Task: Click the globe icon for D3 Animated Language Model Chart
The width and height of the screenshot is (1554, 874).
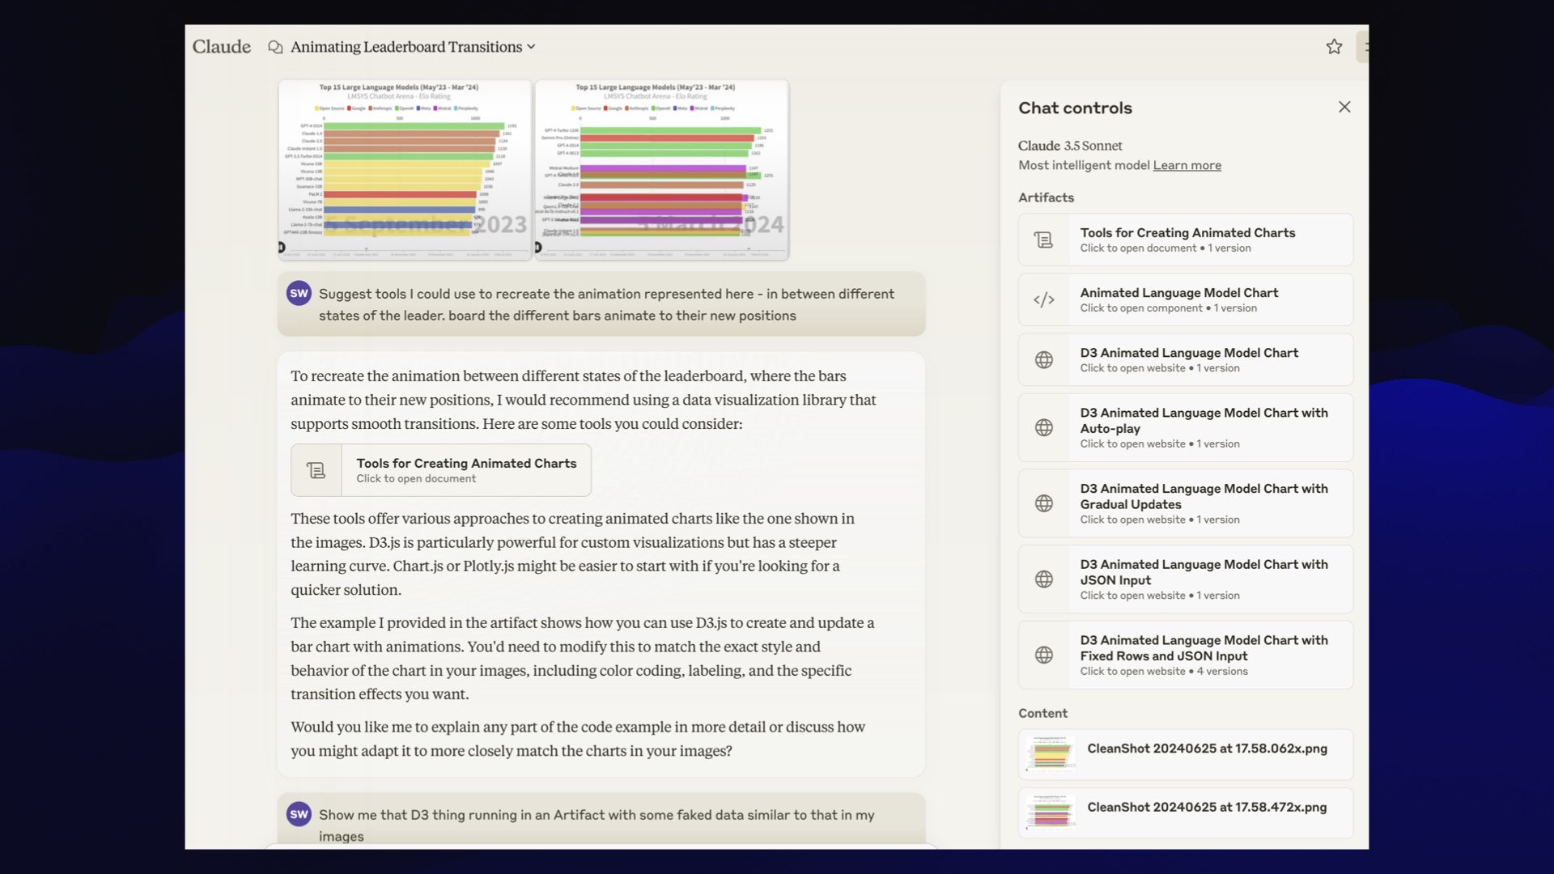Action: coord(1044,359)
